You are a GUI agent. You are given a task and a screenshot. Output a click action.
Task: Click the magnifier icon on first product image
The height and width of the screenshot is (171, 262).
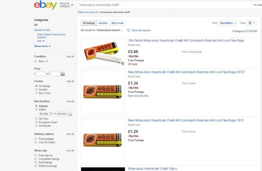tap(122, 63)
